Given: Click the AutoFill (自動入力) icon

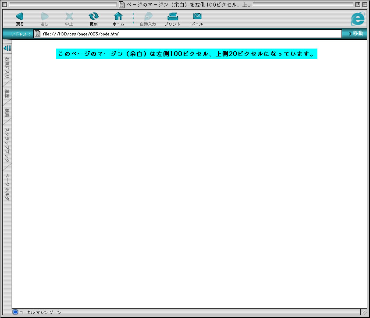Looking at the screenshot, I should pos(148,19).
